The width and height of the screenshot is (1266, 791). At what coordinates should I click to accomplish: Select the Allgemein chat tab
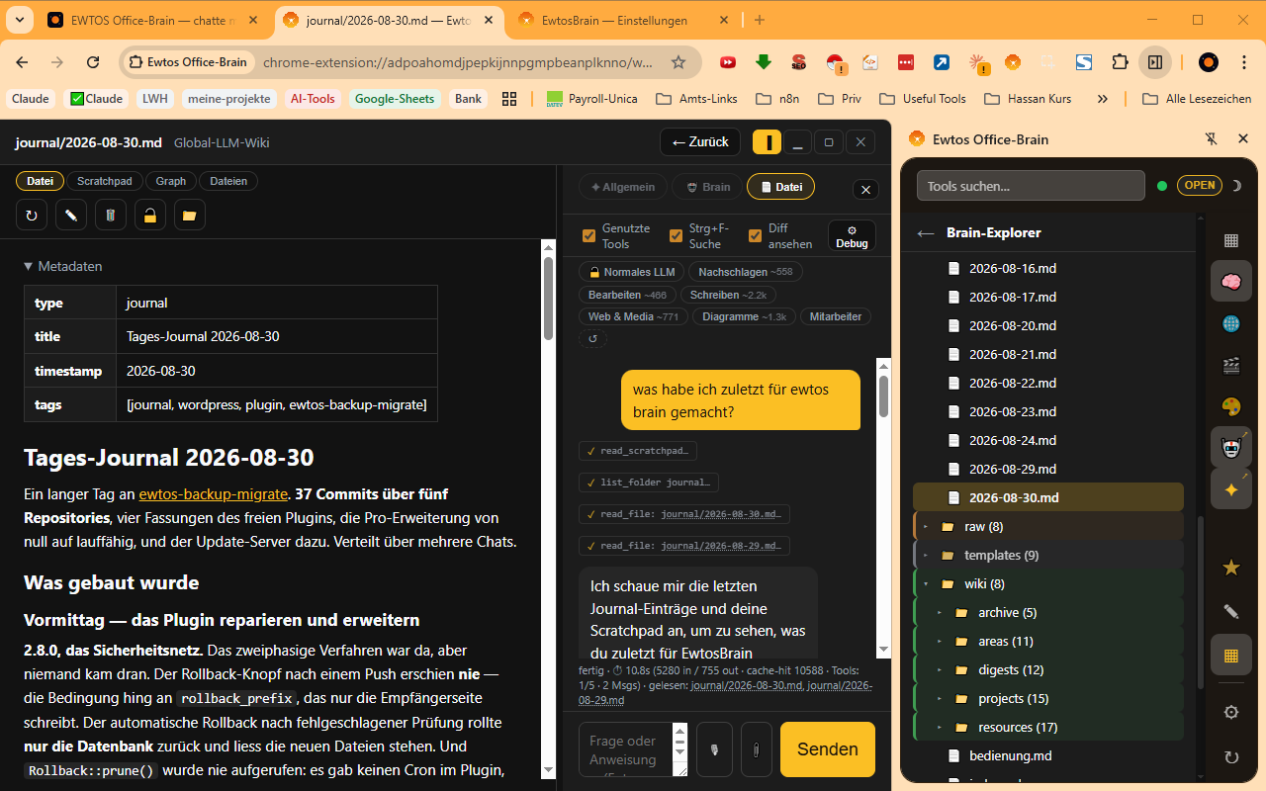tap(623, 187)
